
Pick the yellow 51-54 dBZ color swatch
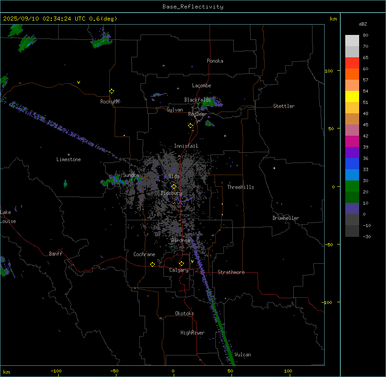[352, 96]
